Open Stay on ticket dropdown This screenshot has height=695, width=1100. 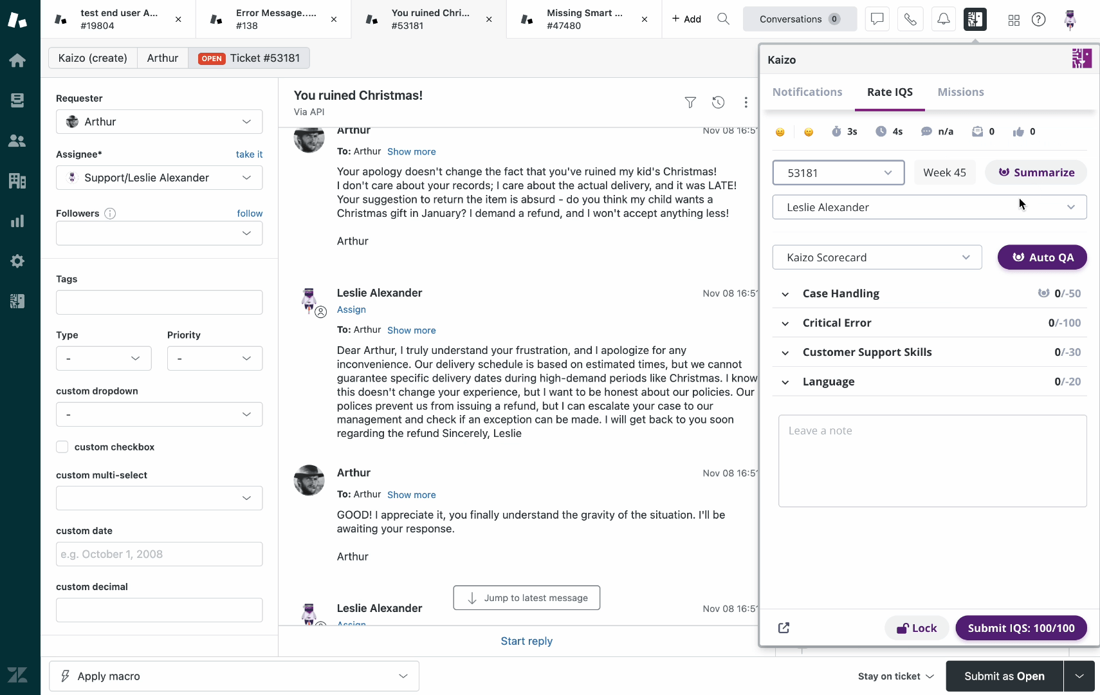click(895, 676)
